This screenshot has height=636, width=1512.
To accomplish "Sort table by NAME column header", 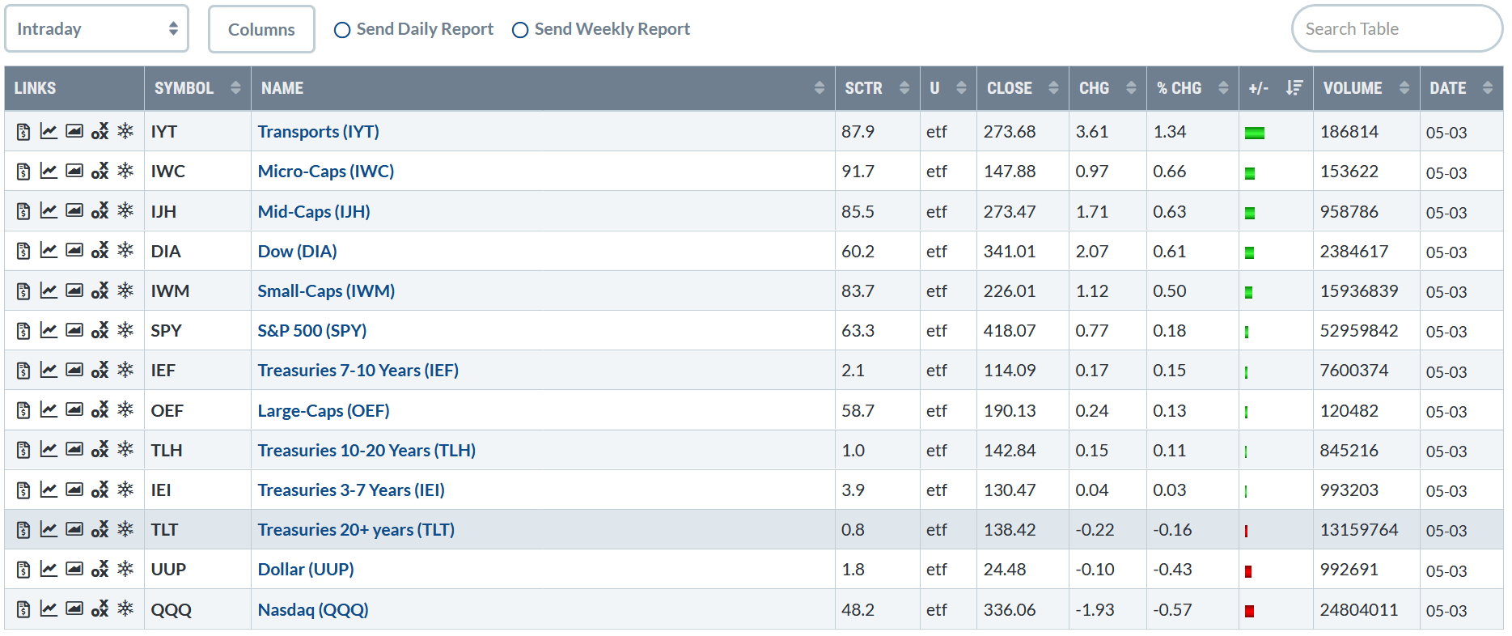I will (x=543, y=88).
